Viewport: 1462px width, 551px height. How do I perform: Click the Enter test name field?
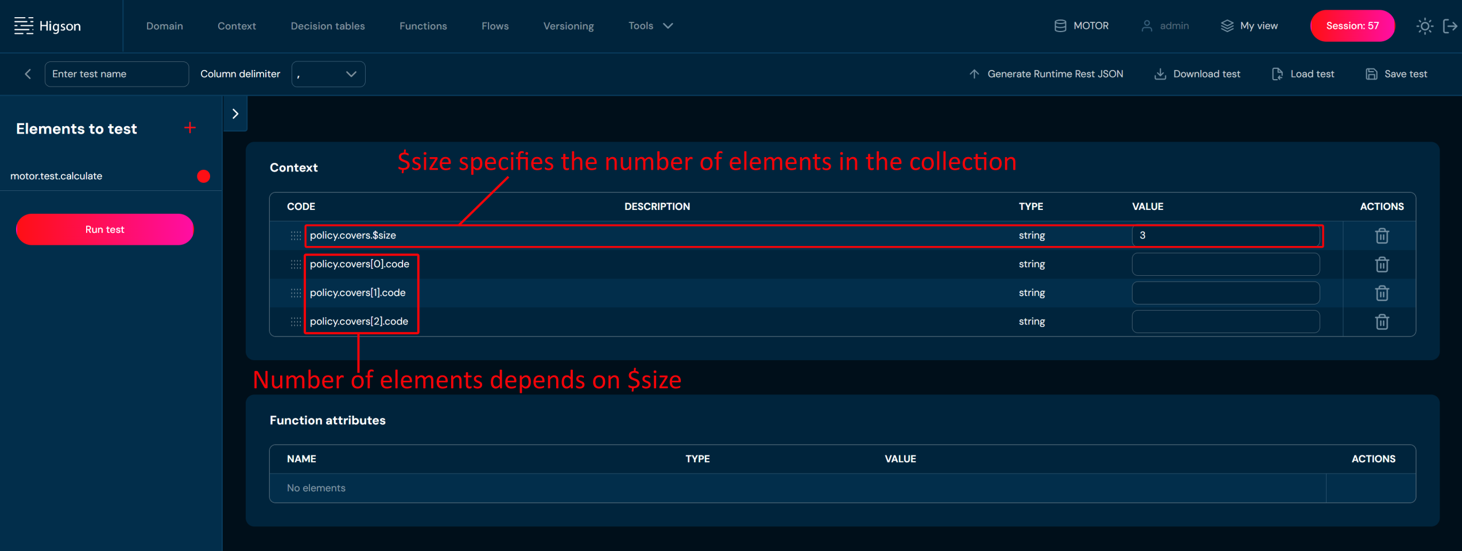click(117, 74)
